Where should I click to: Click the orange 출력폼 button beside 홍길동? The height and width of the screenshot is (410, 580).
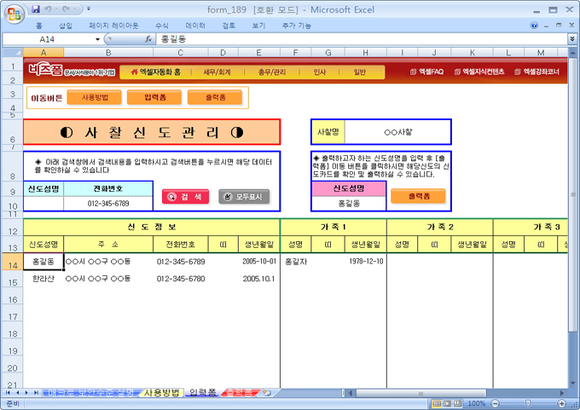click(417, 196)
